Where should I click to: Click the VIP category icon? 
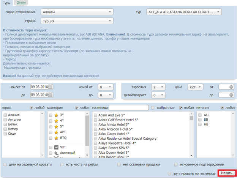pos(56,147)
